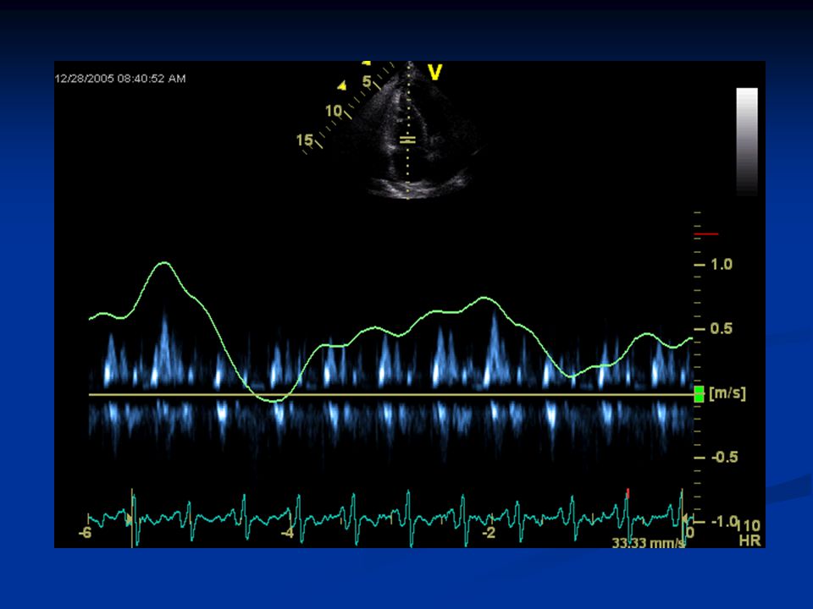
Task: Click the red marker on velocity scale
Action: (706, 234)
